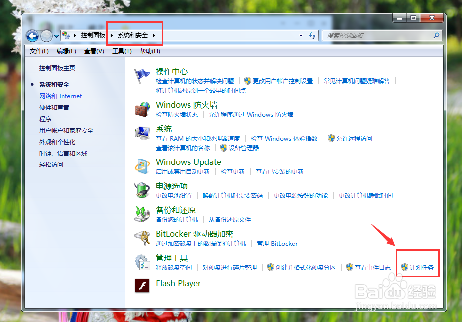Expand arrow after 控制面板 breadcrumb
462x322 pixels.
coord(112,35)
